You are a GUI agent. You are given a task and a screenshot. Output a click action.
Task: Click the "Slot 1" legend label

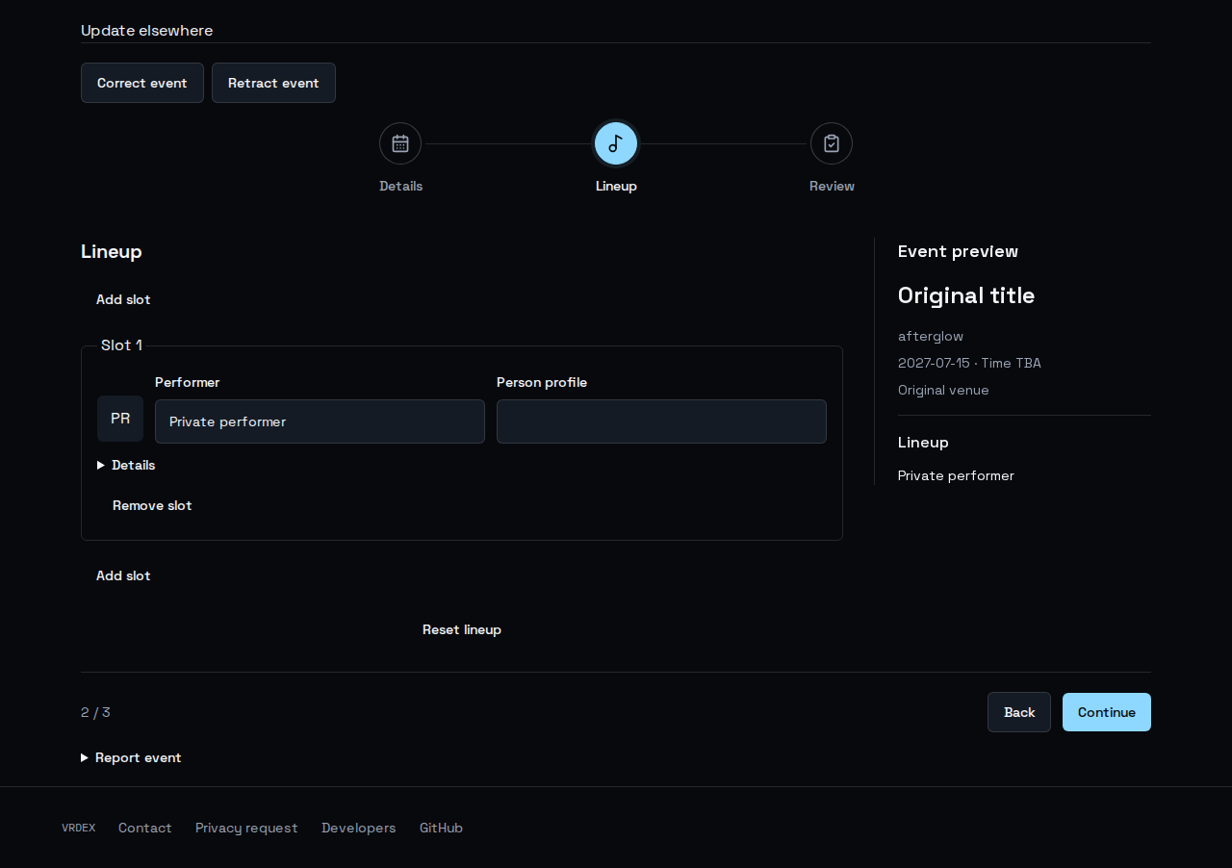coord(121,345)
